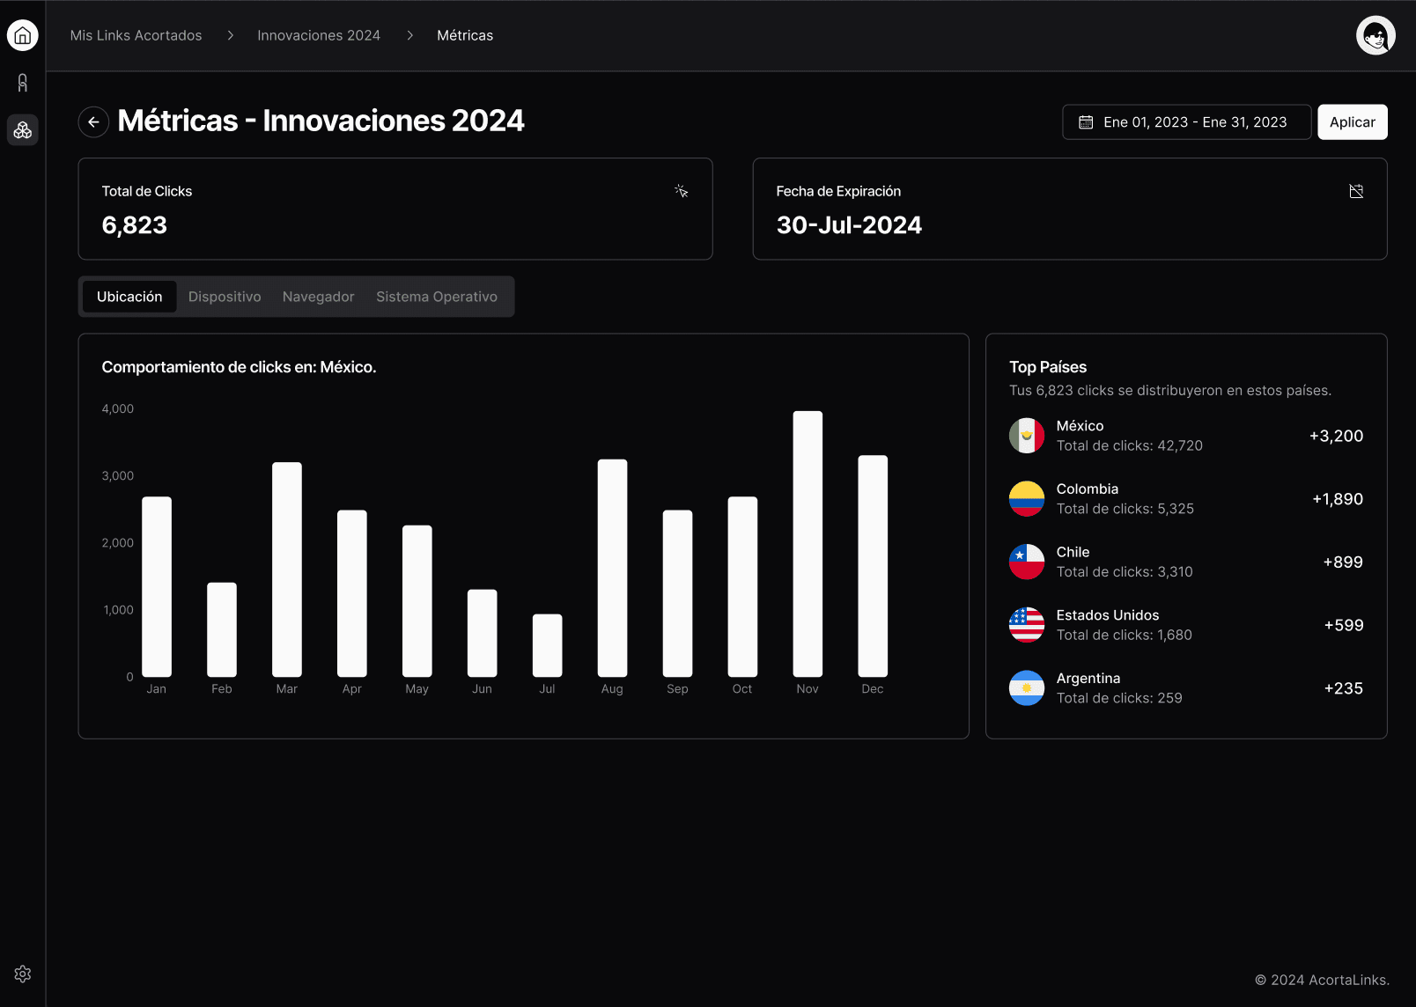Click the calendar-off icon in Fecha de Expiración
1416x1007 pixels.
click(1356, 191)
